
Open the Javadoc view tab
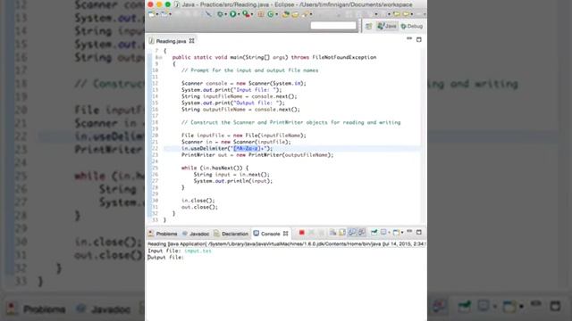(196, 234)
